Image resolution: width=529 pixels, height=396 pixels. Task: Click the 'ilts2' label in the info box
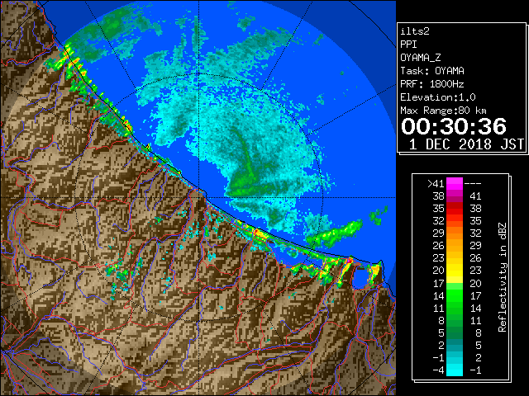(x=415, y=31)
